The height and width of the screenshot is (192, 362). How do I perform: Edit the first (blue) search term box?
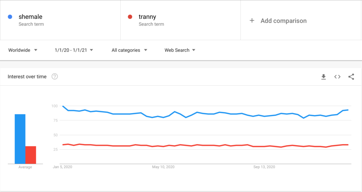60,20
